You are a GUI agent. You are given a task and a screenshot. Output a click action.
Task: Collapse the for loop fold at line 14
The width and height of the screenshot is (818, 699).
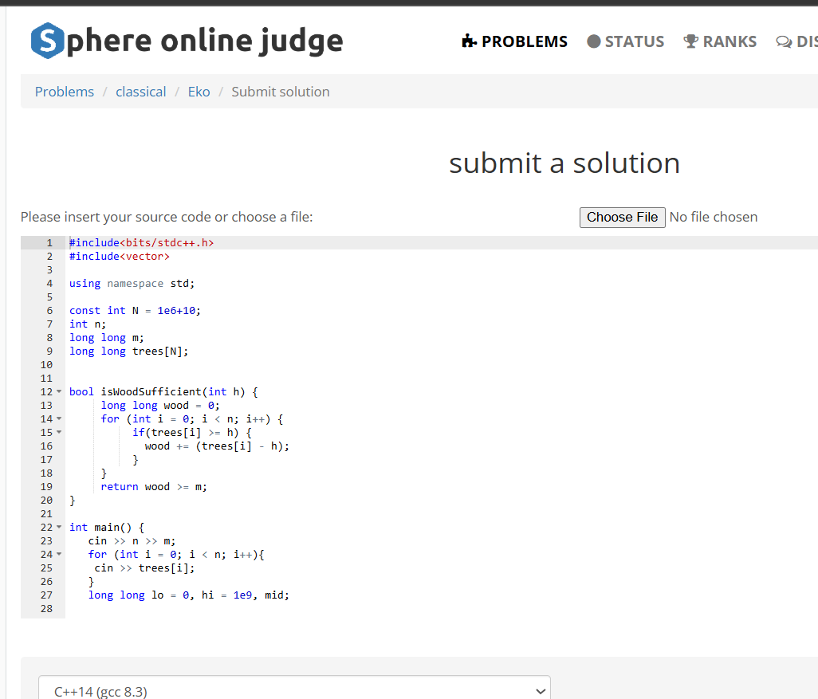click(x=59, y=418)
